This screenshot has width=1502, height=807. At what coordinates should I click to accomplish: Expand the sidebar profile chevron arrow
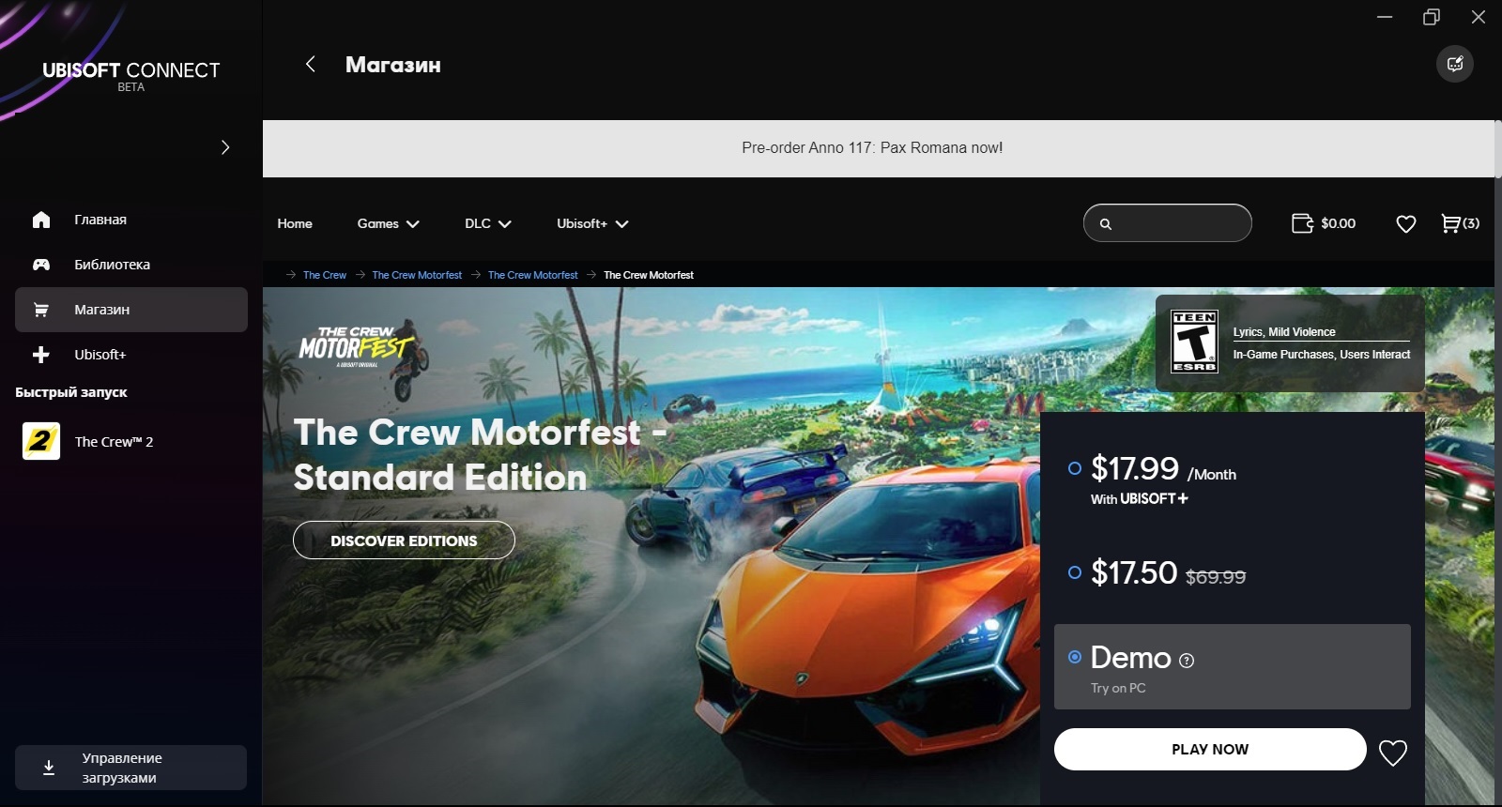[x=225, y=147]
